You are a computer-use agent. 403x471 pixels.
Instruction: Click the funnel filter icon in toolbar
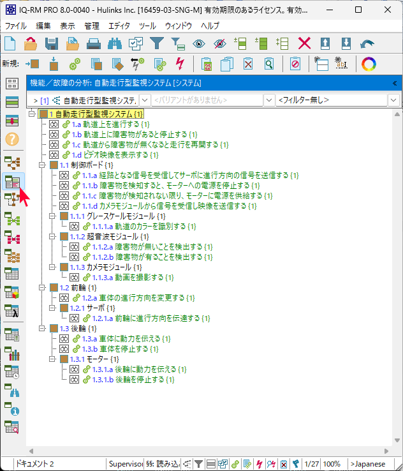[156, 43]
